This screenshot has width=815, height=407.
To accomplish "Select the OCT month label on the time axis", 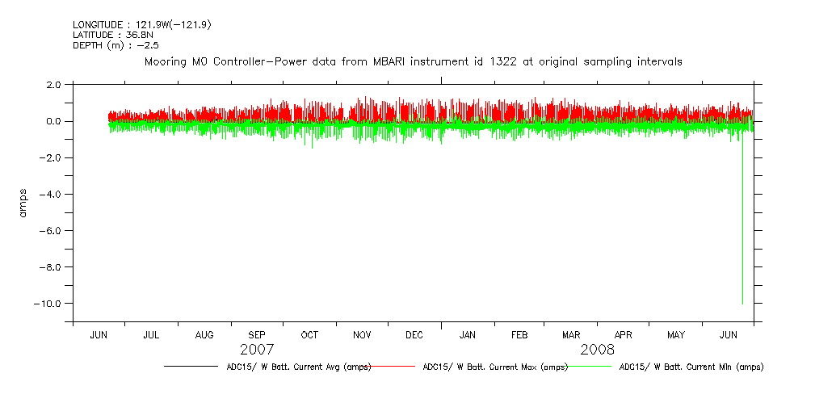I will (x=309, y=335).
